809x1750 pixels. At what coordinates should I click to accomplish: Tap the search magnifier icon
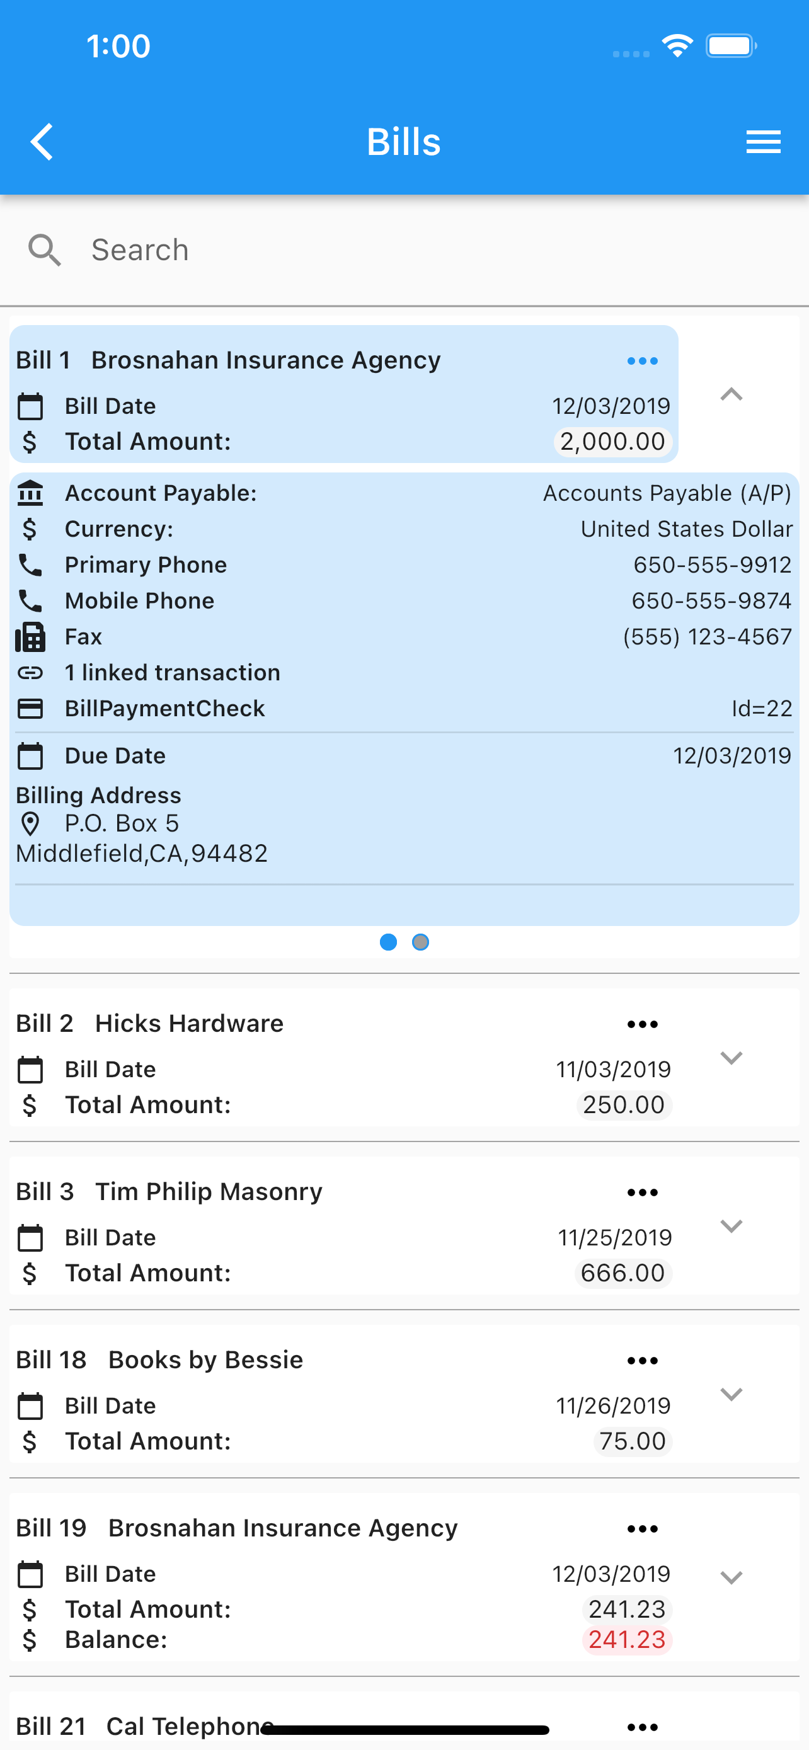(x=44, y=250)
